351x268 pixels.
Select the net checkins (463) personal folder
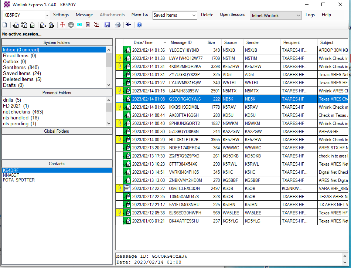coord(23,112)
